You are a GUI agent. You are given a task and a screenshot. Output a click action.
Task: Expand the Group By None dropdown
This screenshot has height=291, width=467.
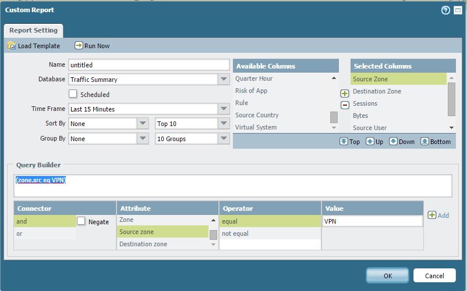click(x=143, y=138)
